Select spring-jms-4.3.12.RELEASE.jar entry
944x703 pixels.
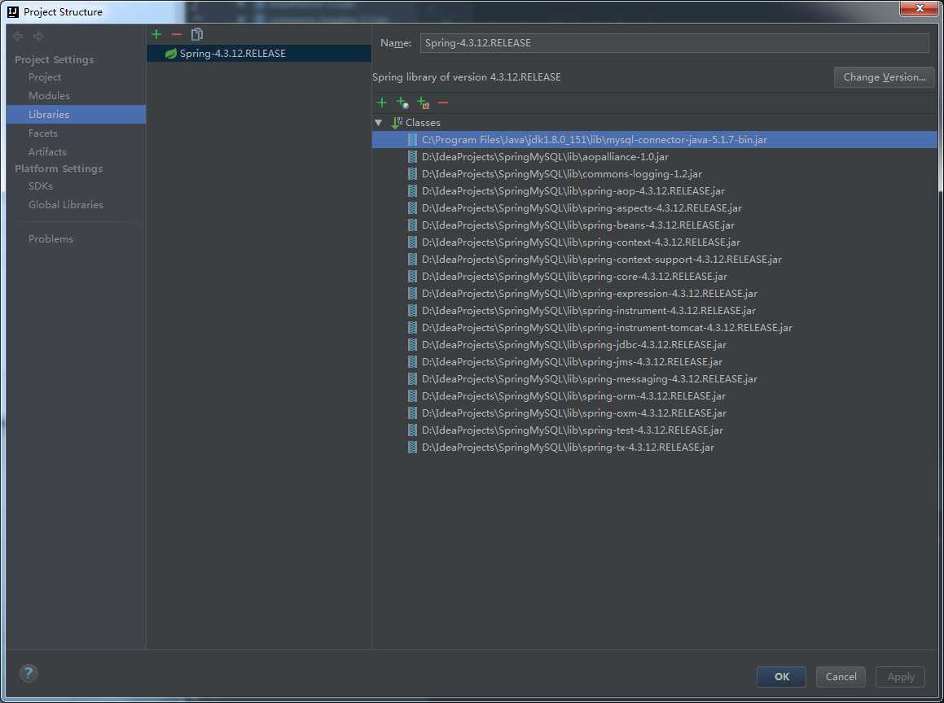(x=572, y=362)
